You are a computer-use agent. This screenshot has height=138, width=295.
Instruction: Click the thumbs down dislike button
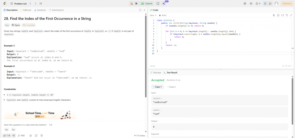[14, 135]
